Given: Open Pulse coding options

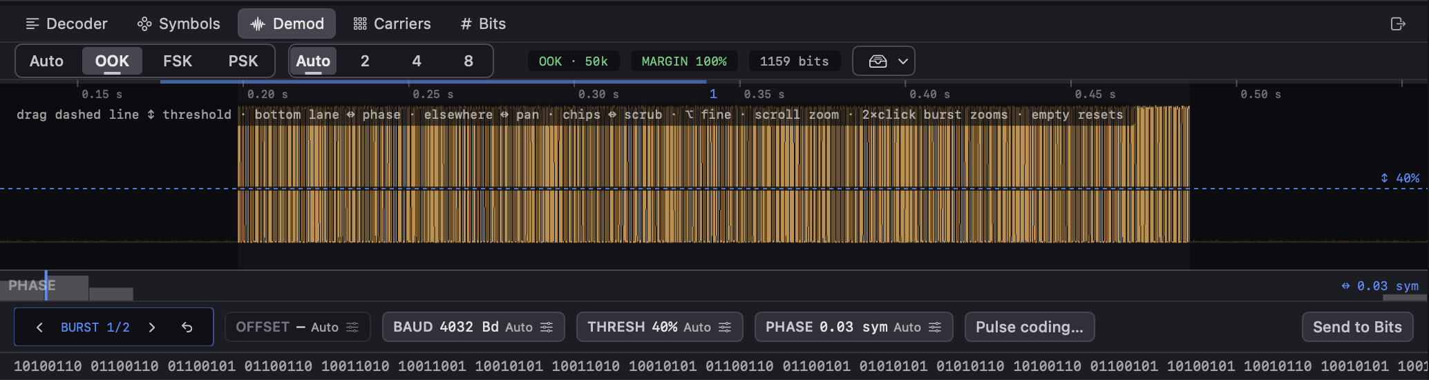Looking at the screenshot, I should pyautogui.click(x=1030, y=327).
